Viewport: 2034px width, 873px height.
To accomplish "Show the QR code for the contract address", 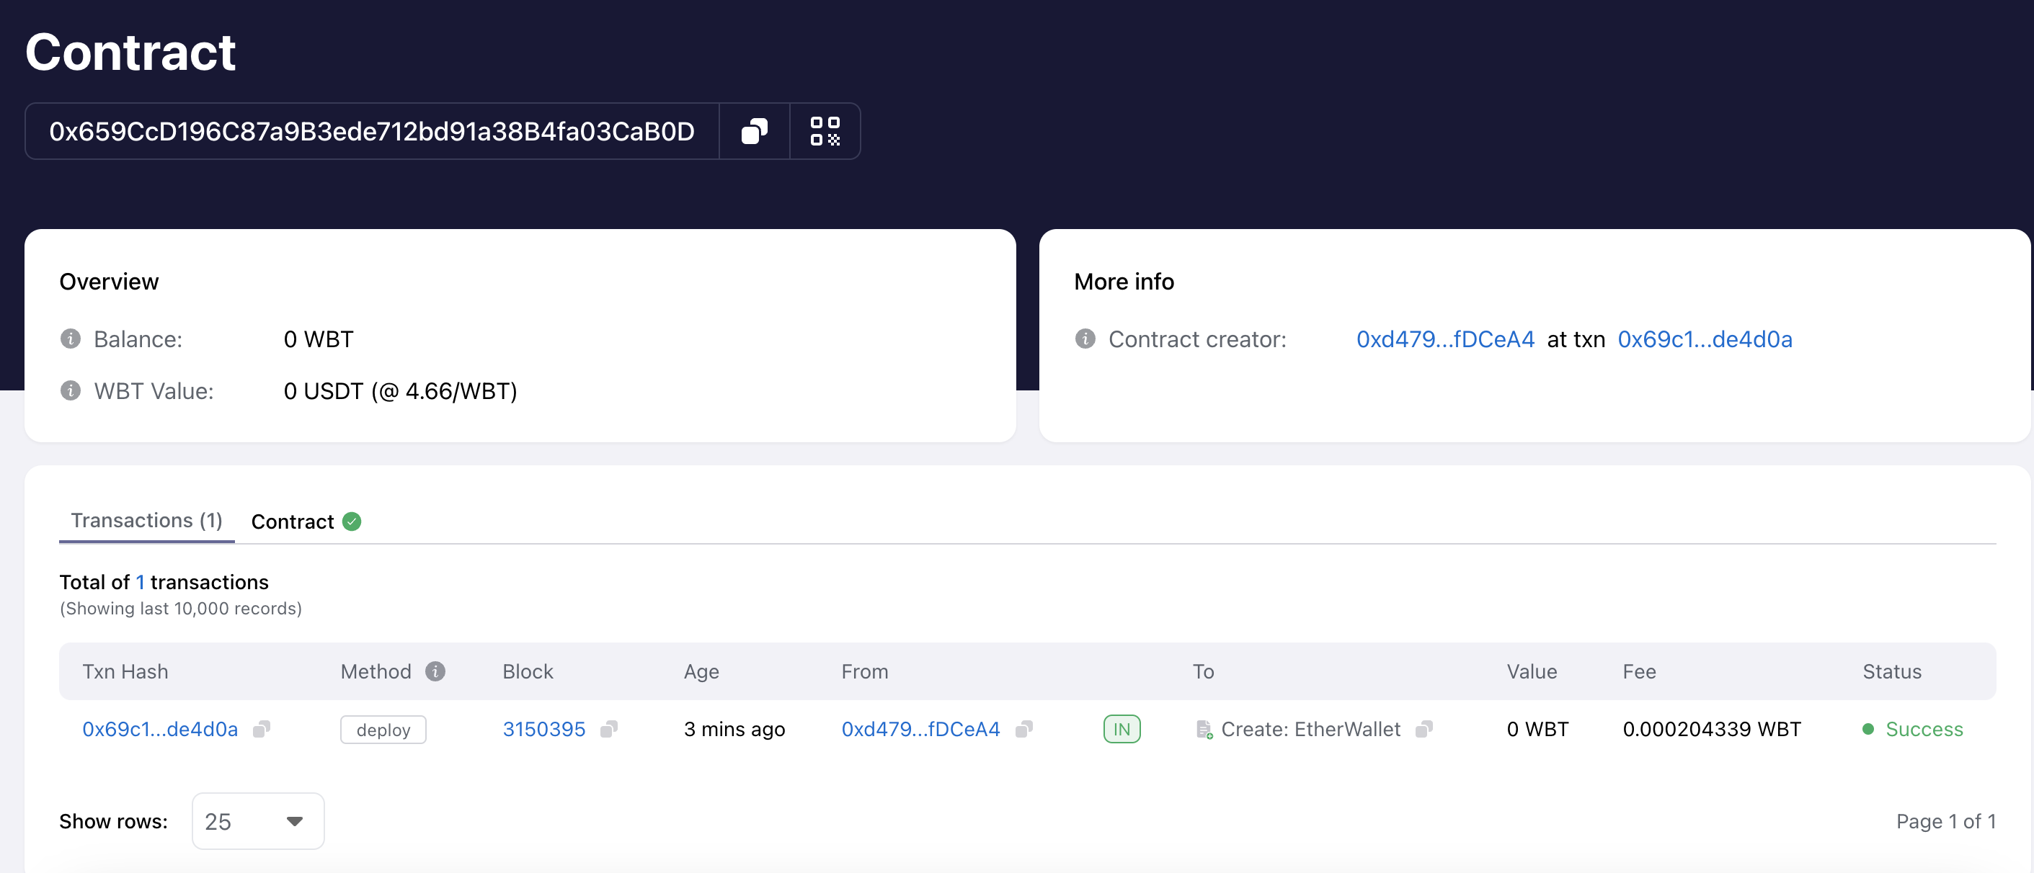I will (825, 131).
